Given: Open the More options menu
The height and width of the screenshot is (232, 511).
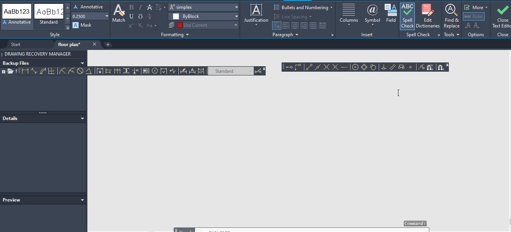Looking at the screenshot, I should 476,7.
